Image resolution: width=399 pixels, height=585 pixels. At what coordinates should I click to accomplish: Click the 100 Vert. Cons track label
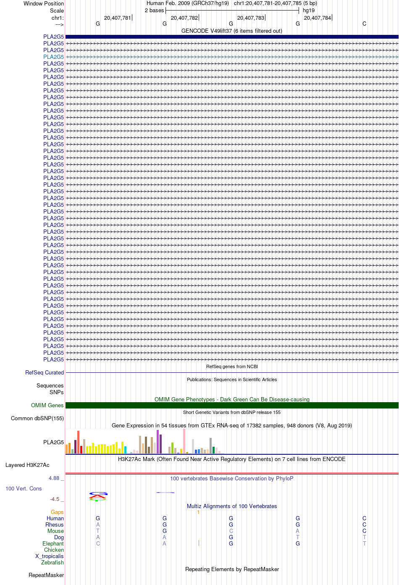24,488
